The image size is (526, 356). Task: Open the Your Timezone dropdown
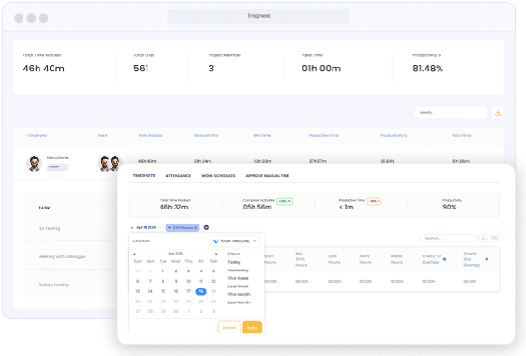(x=235, y=241)
